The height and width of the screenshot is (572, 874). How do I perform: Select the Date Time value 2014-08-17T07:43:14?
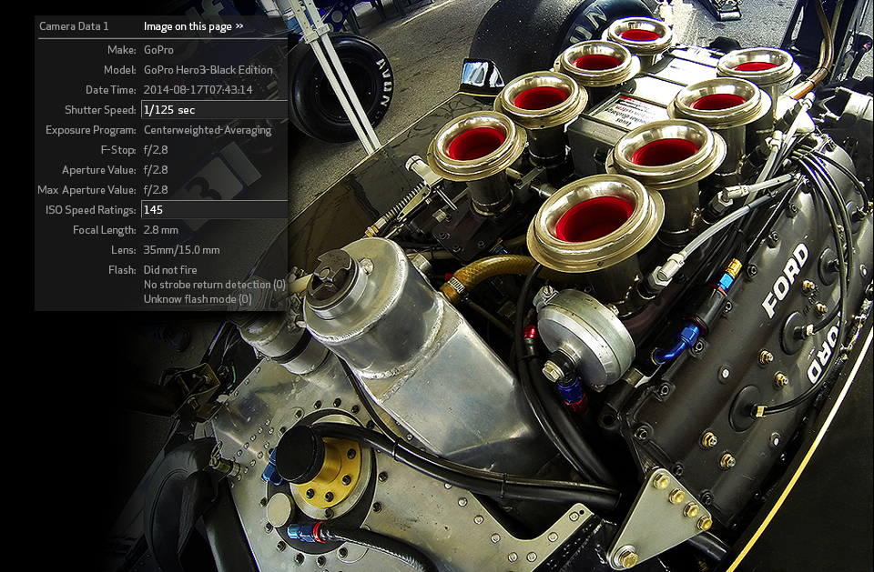coord(198,90)
